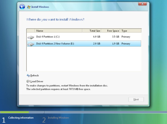The width and height of the screenshot is (167, 124).
Task: Click the Refresh link
Action: pyautogui.click(x=35, y=75)
